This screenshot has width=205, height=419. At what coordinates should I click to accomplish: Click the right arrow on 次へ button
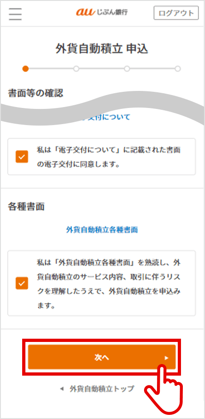(167, 358)
